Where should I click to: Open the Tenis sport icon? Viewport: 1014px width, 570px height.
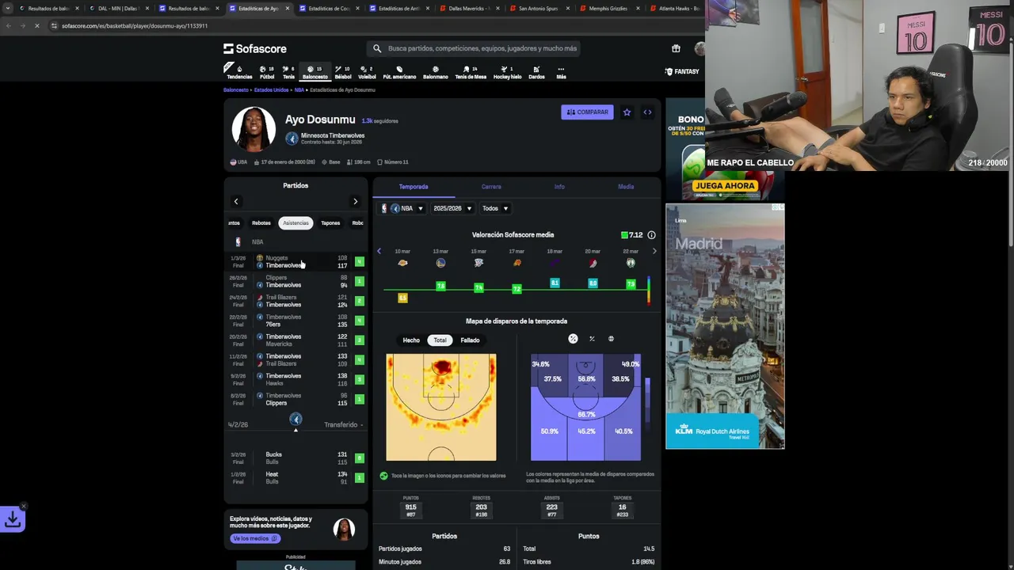[x=288, y=72]
